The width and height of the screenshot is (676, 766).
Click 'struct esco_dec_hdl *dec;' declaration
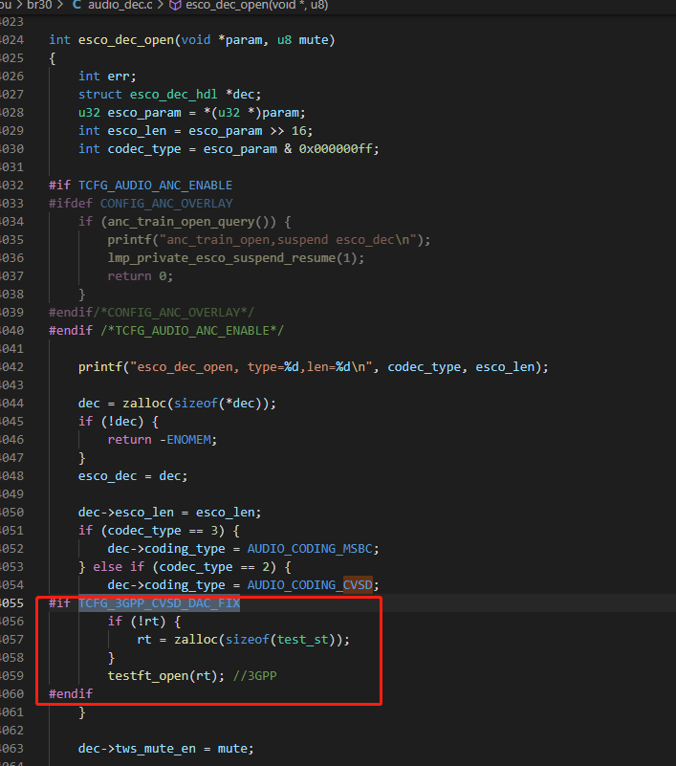(170, 95)
